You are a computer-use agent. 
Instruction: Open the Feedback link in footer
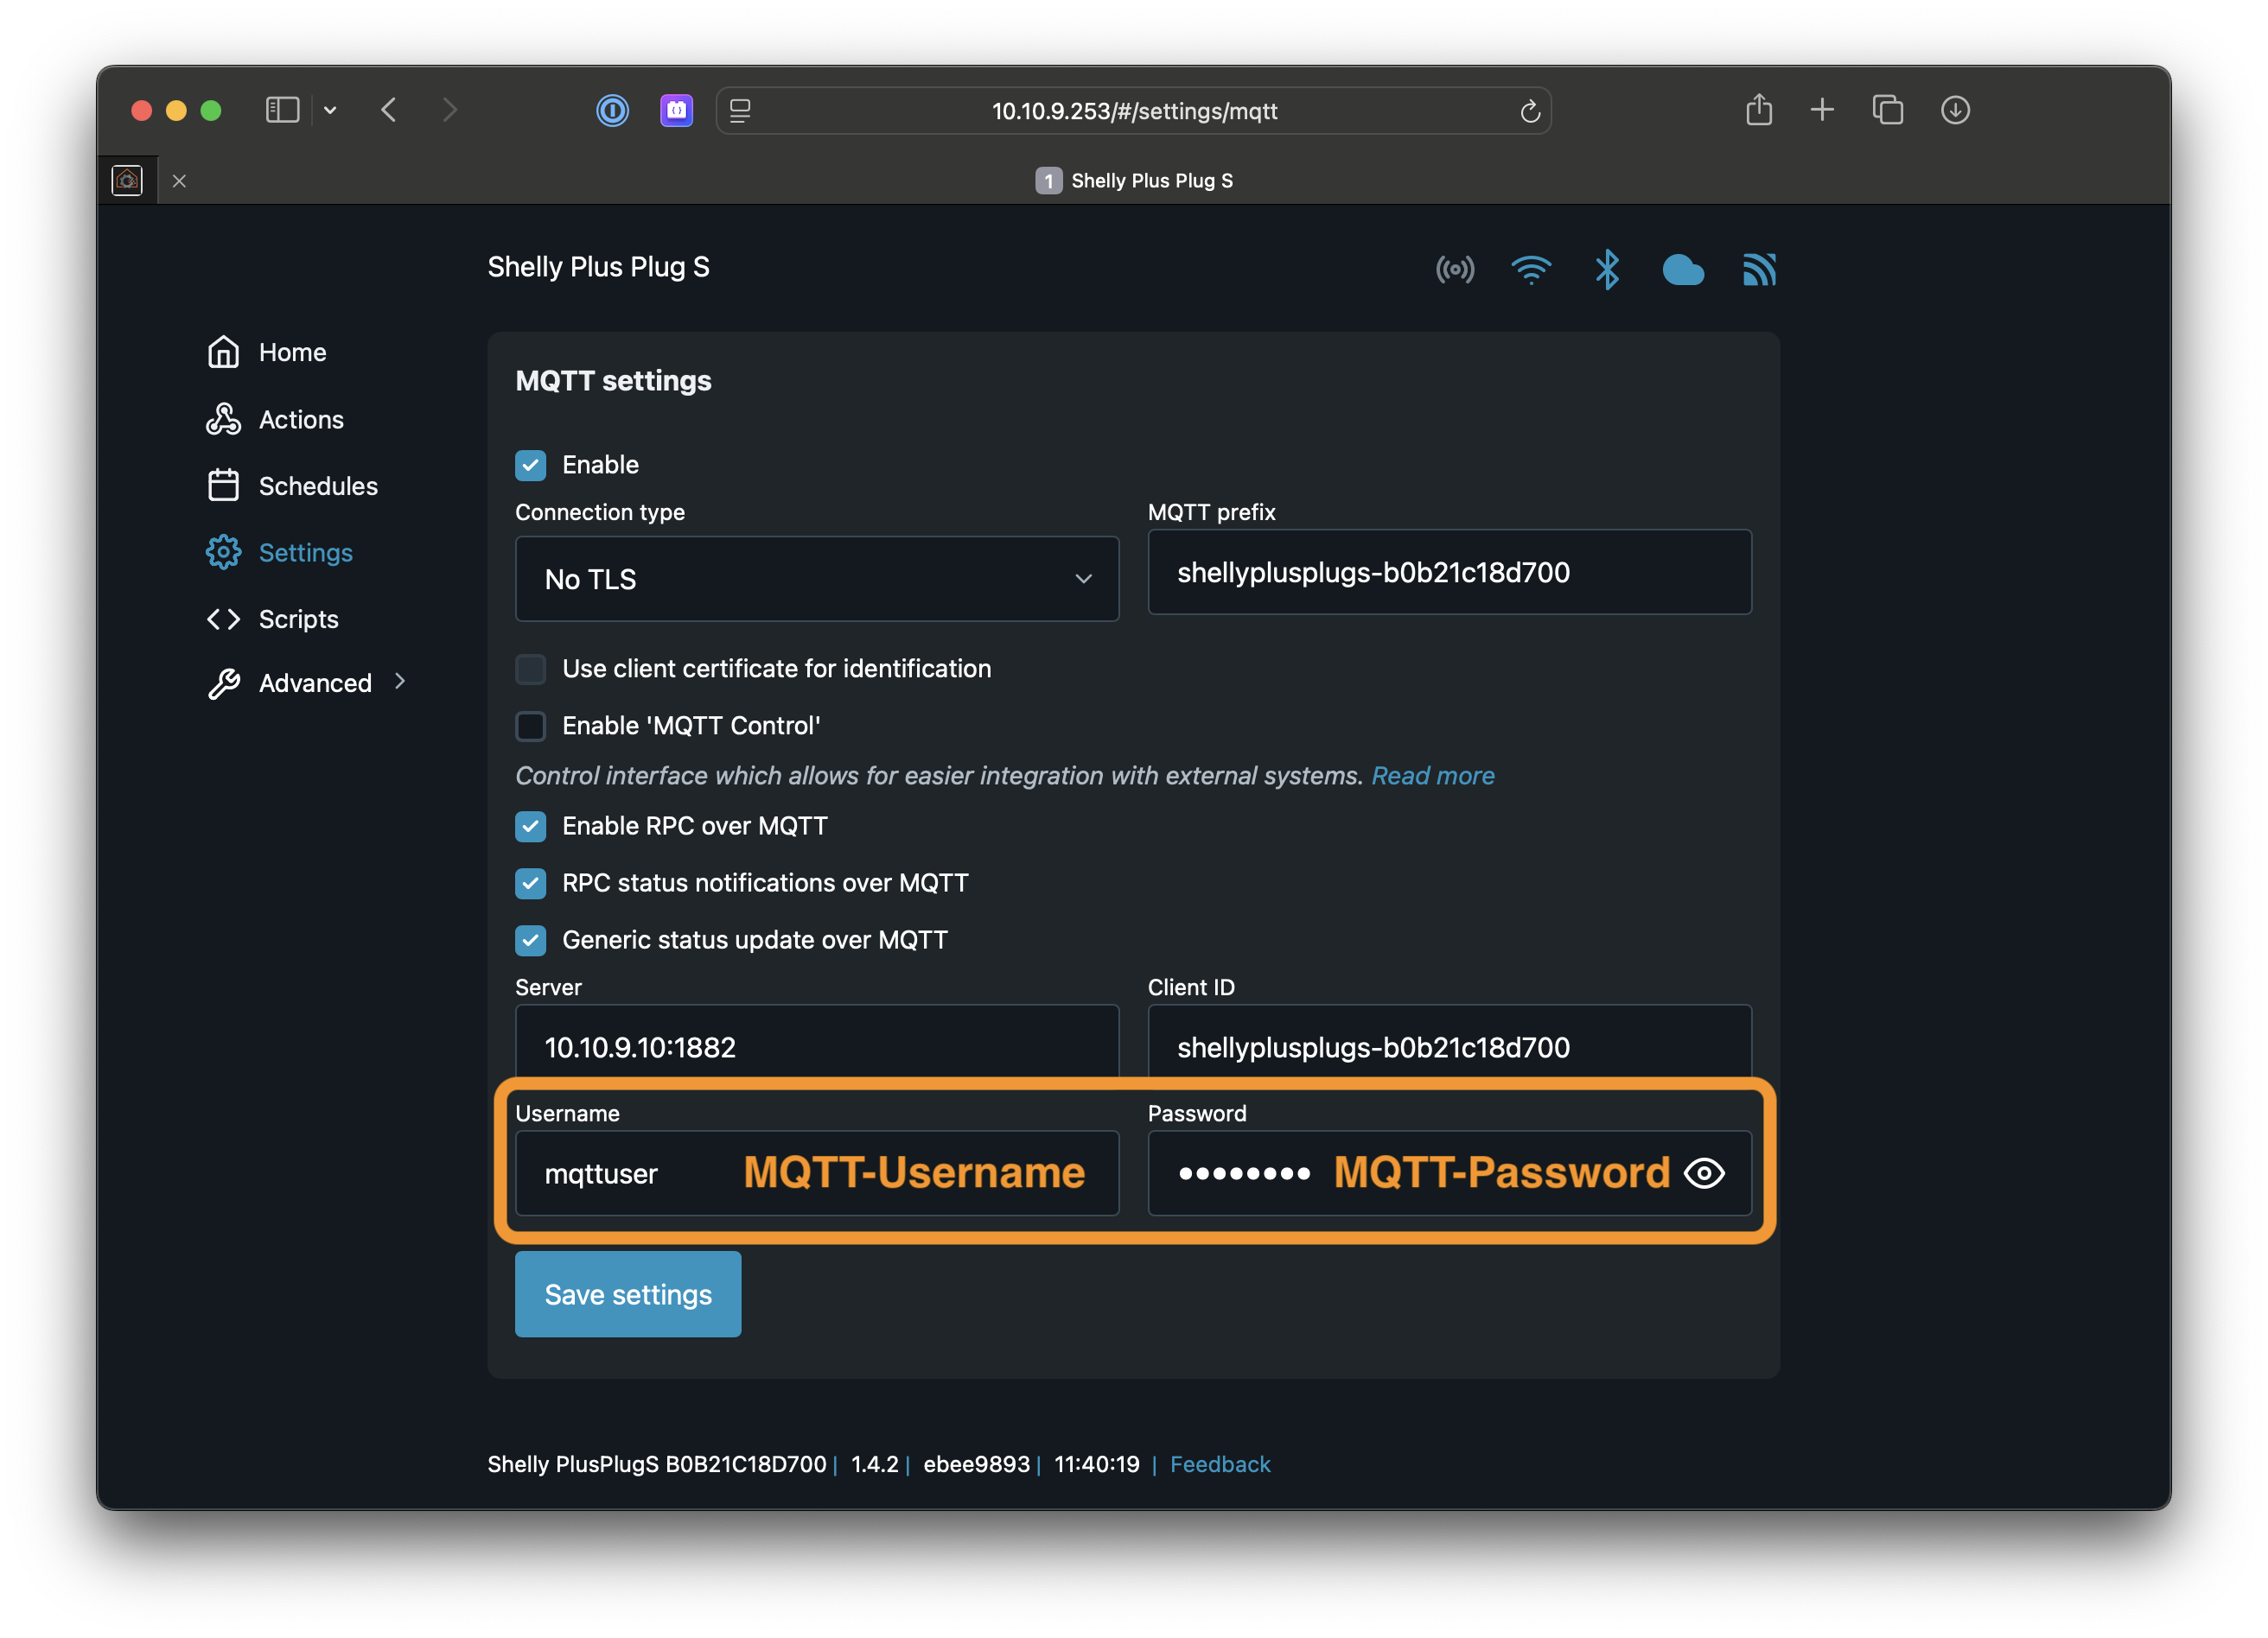[x=1220, y=1465]
